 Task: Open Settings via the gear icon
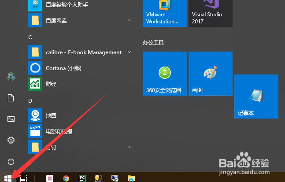coord(11,140)
